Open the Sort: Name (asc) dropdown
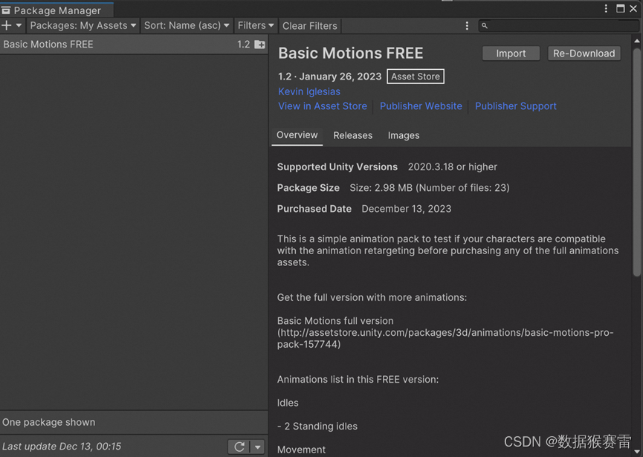Viewport: 643px width, 457px height. click(186, 25)
